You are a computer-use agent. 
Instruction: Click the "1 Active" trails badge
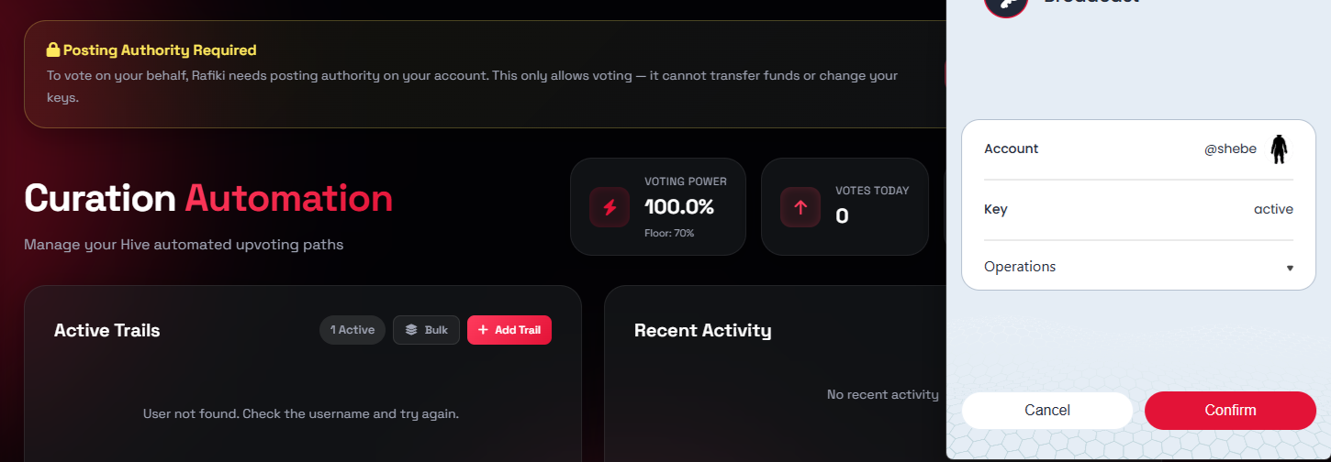click(x=352, y=330)
